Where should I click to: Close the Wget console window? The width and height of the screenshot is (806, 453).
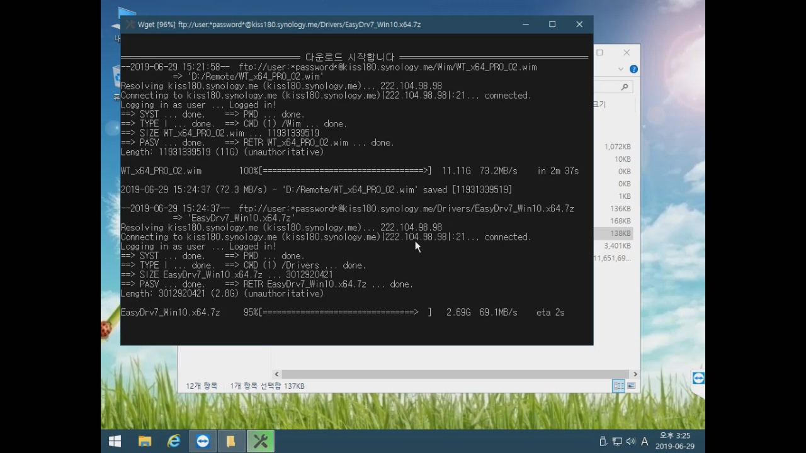click(579, 25)
